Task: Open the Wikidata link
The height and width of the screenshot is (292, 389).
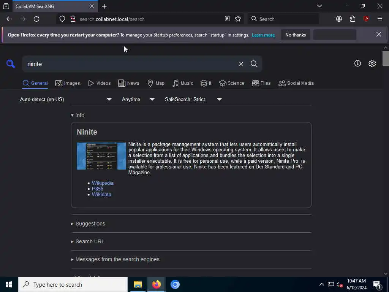Action: point(101,194)
